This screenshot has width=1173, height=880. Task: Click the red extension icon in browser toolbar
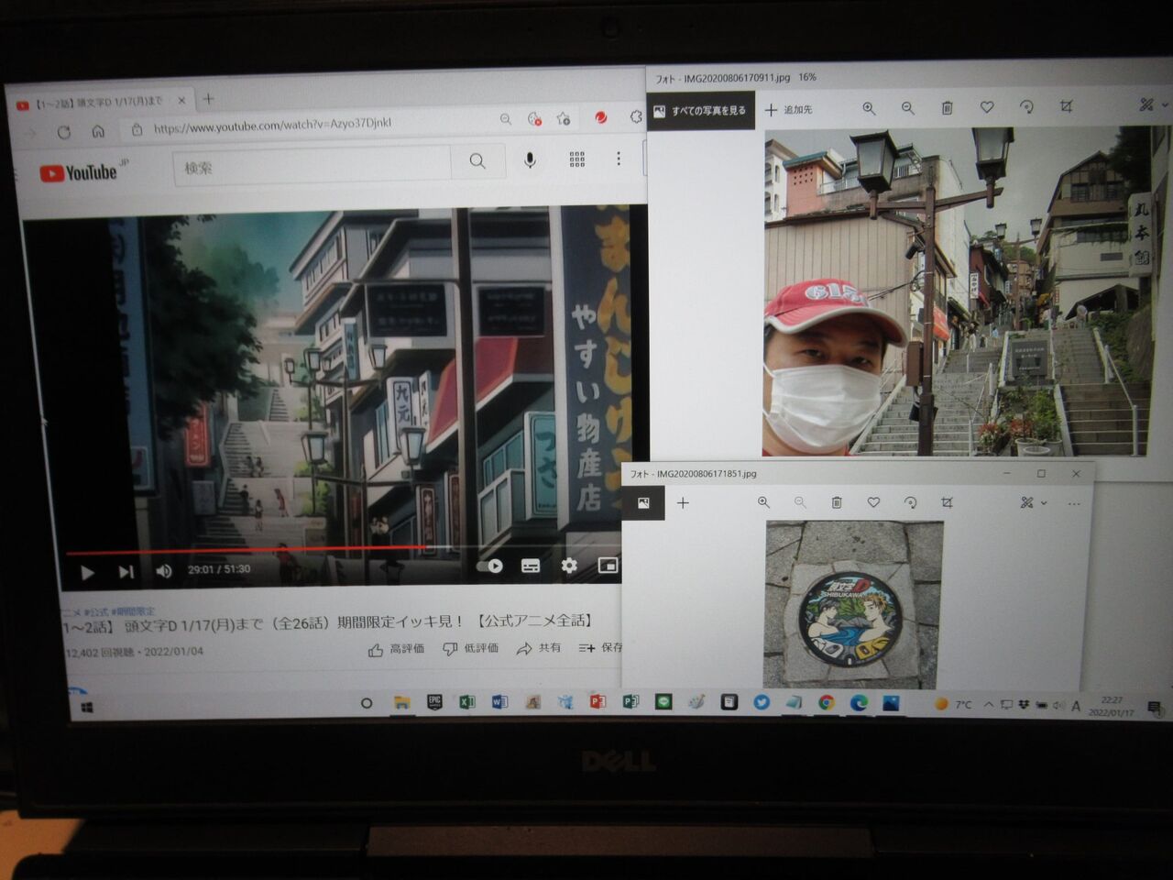600,117
